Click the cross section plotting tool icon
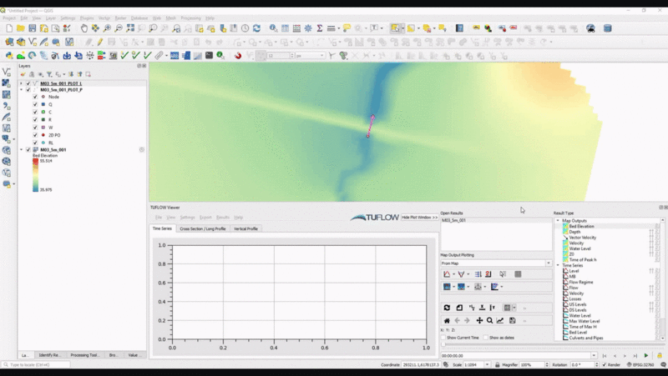The height and width of the screenshot is (376, 668). pyautogui.click(x=461, y=274)
